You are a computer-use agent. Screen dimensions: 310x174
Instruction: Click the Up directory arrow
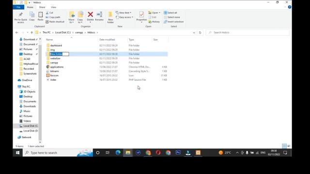31,32
